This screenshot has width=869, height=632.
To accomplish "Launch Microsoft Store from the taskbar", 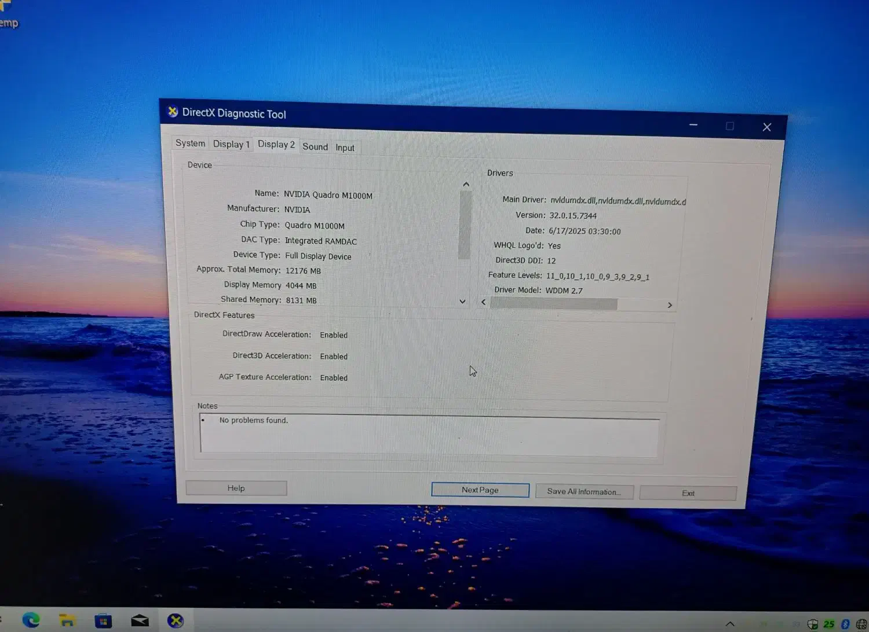I will coord(103,621).
